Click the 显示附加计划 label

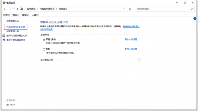47,60
